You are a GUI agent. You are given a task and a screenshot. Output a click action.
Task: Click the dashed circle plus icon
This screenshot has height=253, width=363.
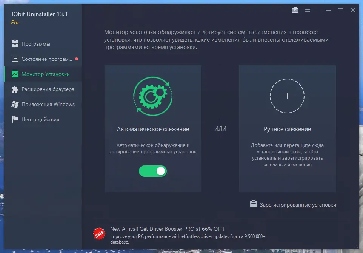click(287, 96)
